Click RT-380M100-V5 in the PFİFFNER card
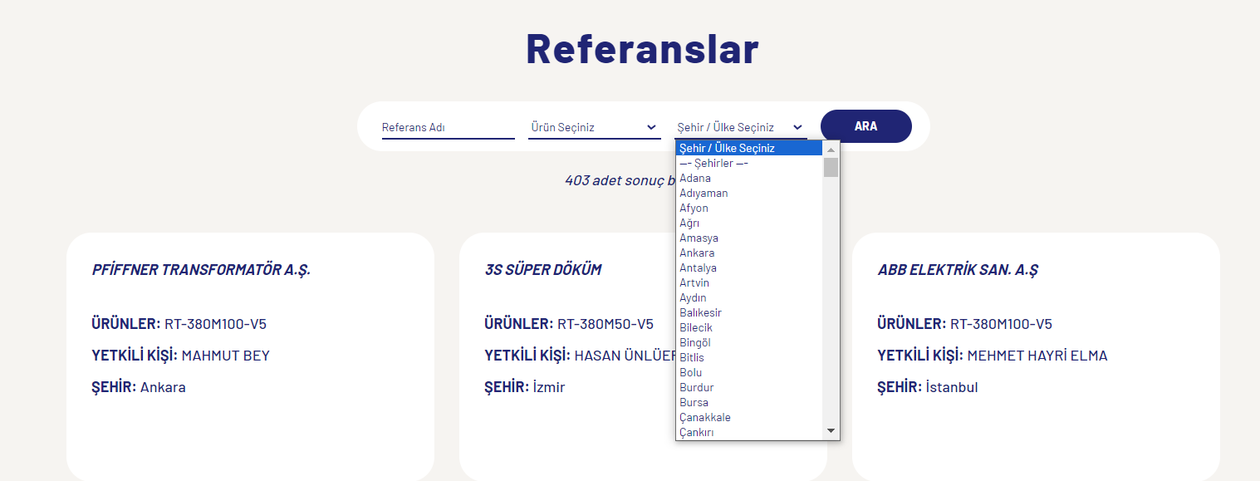Viewport: 1260px width, 481px height. 215,324
